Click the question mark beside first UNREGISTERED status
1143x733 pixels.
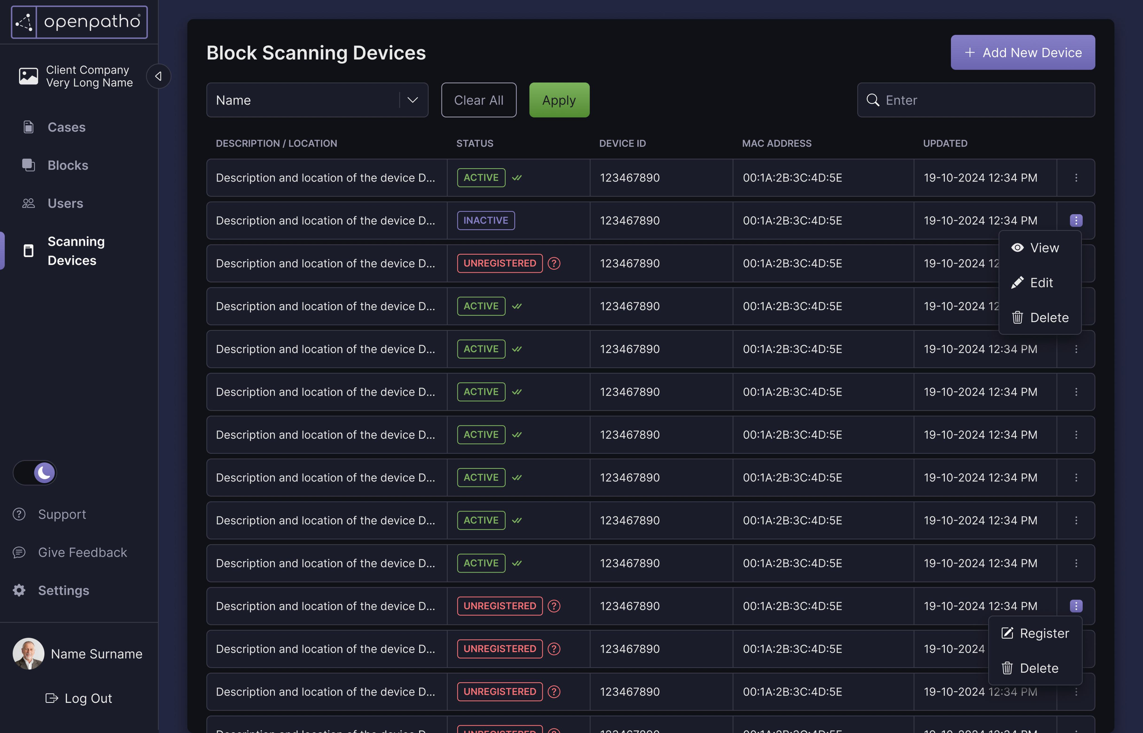coord(554,263)
